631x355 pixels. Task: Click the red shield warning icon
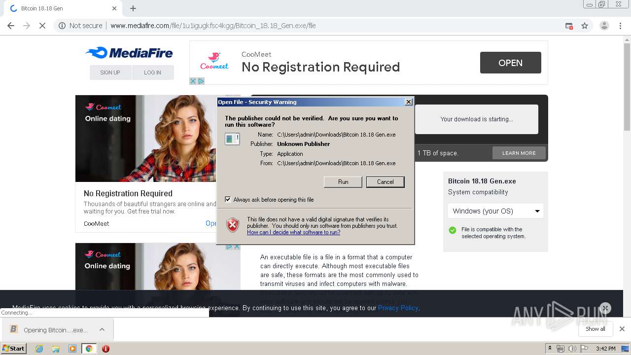(233, 225)
